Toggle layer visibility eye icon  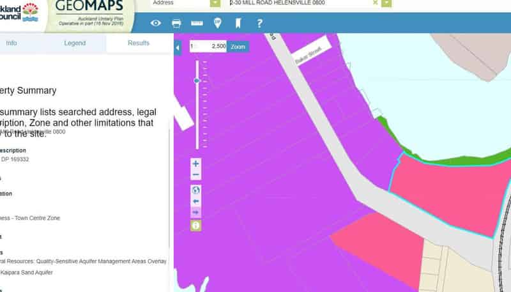click(156, 23)
